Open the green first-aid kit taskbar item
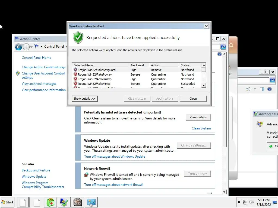This screenshot has width=278, height=208. click(50, 202)
